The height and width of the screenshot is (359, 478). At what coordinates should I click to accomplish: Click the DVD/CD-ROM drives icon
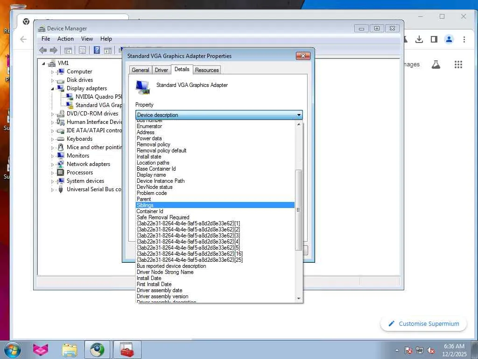(x=60, y=114)
